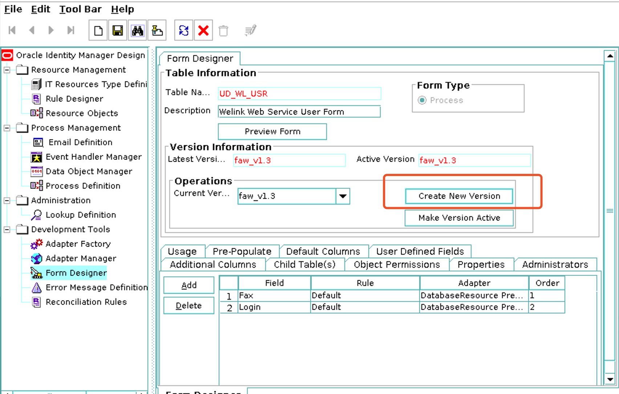Click the binoculars query icon
Screen dimensions: 619x394
click(137, 30)
